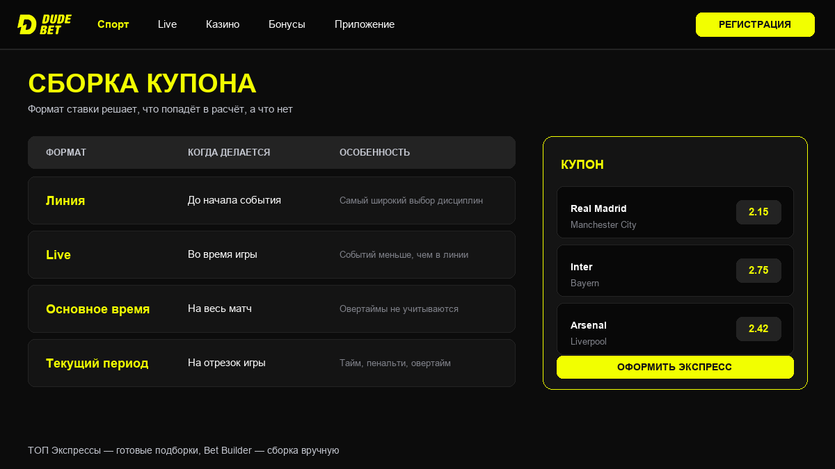Click the 'На весь матч' cell
This screenshot has height=469, width=835.
[220, 308]
